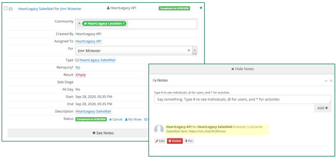The width and height of the screenshot is (336, 157).
Task: Close the Notes panel with x icon
Action: 331,81
